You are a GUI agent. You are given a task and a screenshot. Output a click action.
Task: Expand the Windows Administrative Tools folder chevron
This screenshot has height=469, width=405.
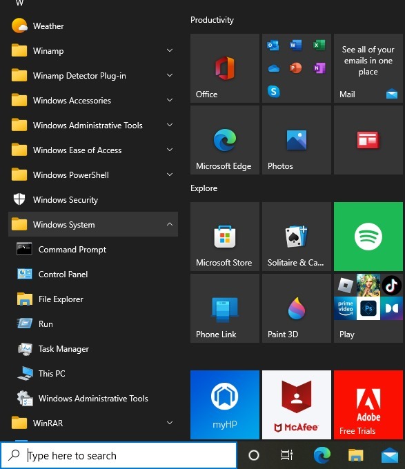click(170, 125)
